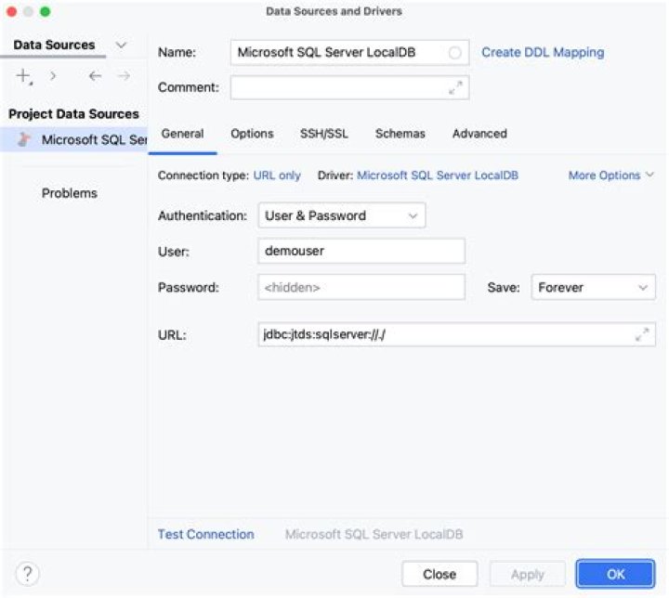Click the Apply button
Screen dimensions: 669x598
point(528,574)
